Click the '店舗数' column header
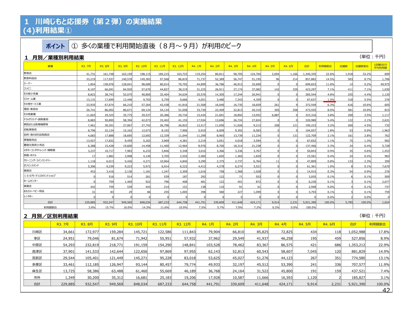The width and height of the screenshot is (413, 310). [x=344, y=66]
